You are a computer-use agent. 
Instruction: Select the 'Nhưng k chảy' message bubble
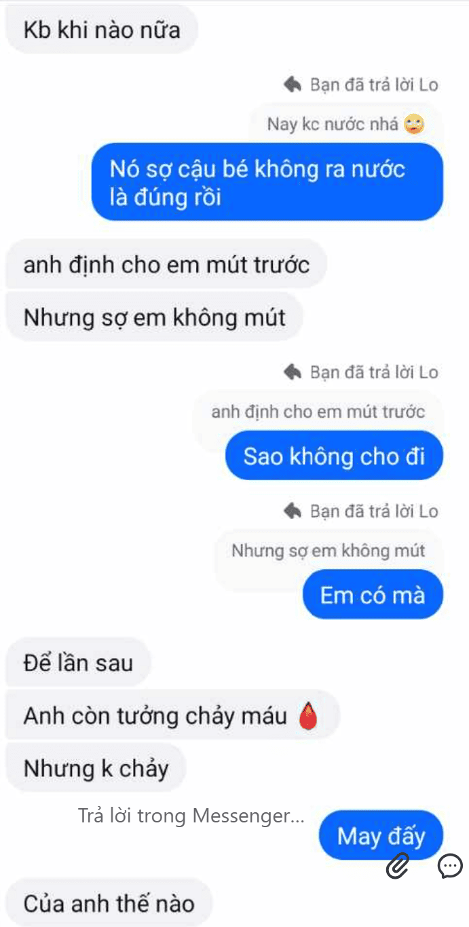click(96, 769)
